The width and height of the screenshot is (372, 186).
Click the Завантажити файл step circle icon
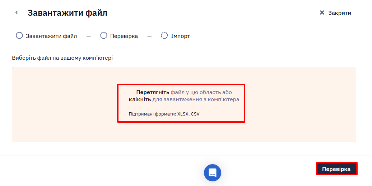pos(19,35)
